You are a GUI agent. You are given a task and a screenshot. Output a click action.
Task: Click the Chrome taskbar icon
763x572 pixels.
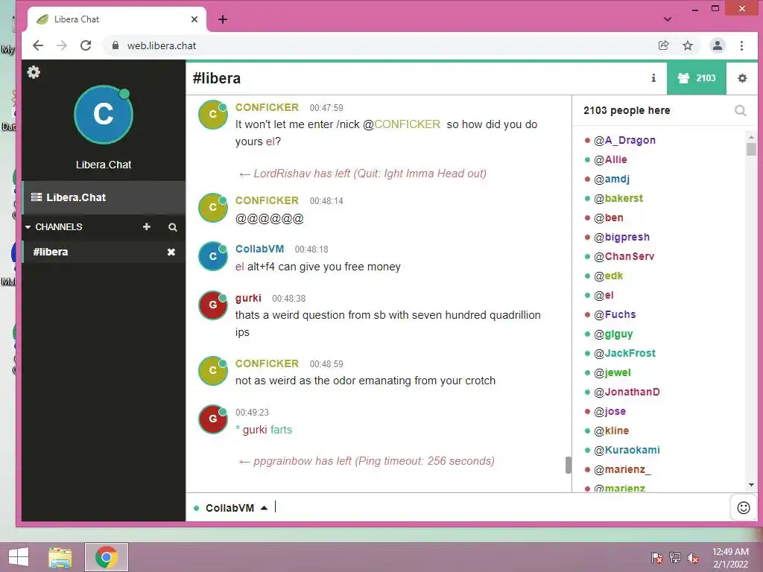click(x=107, y=557)
